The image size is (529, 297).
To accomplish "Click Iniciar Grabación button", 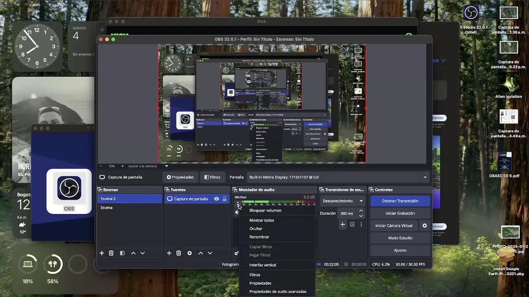I will 400,213.
